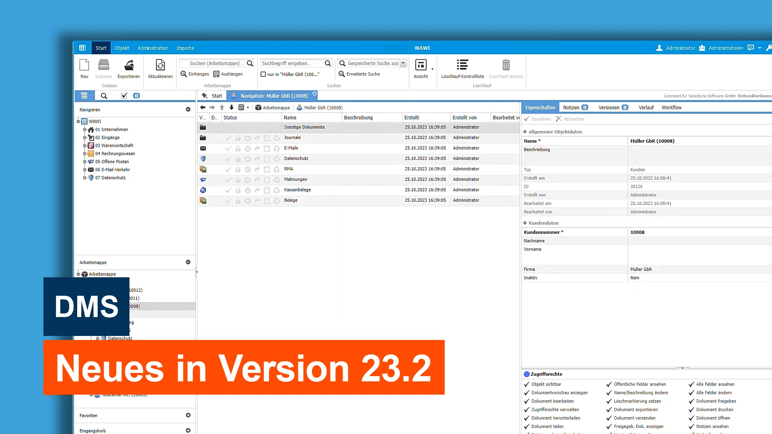The image size is (772, 434).
Task: Click the navigate back arrow icon
Action: (203, 107)
